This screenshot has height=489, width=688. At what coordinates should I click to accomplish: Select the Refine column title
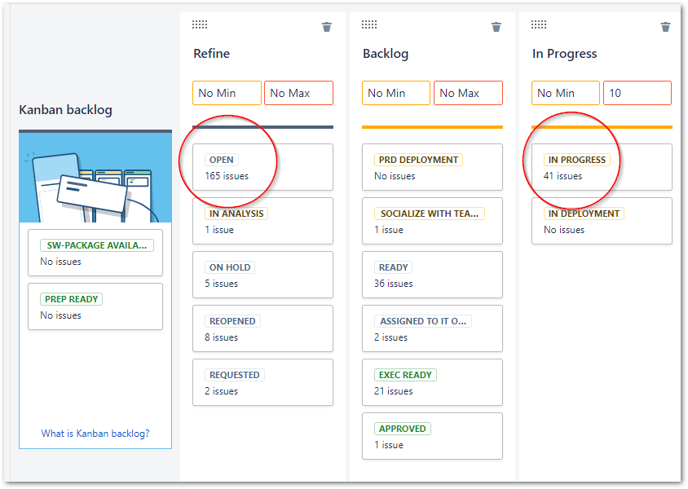click(x=211, y=54)
